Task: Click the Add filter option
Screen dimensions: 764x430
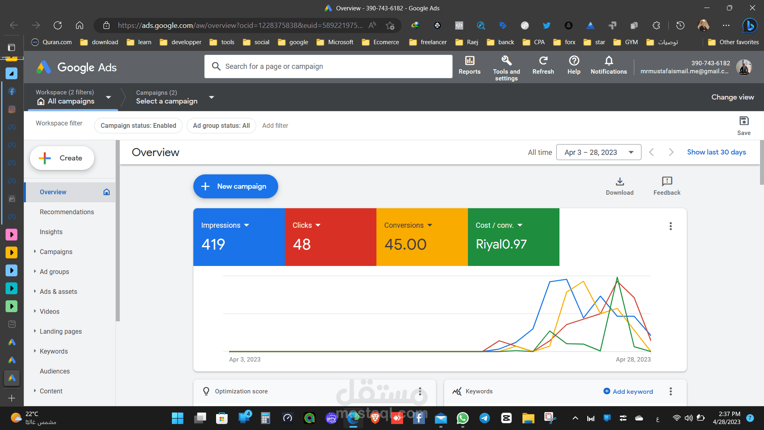Action: (275, 125)
